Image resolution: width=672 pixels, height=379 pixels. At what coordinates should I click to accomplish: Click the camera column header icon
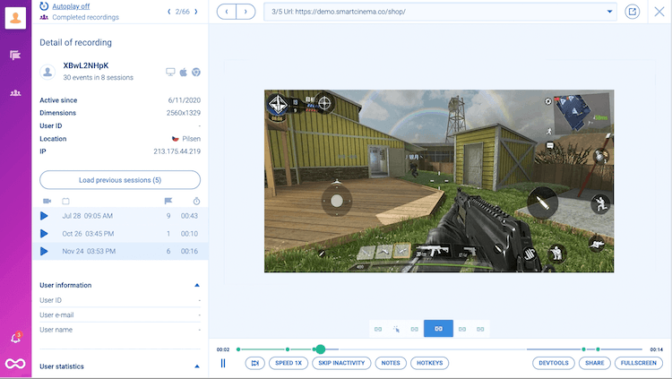pos(47,201)
